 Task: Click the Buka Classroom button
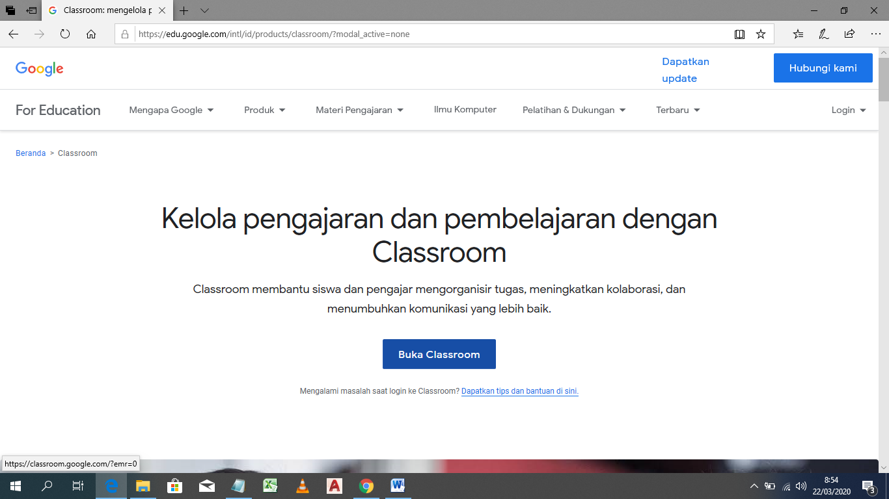(439, 354)
